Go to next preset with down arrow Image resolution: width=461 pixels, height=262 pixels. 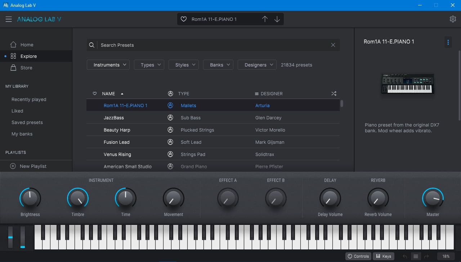tap(277, 19)
